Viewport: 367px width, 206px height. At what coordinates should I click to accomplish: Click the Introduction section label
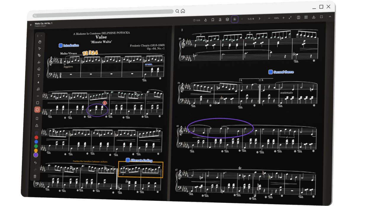(x=69, y=46)
